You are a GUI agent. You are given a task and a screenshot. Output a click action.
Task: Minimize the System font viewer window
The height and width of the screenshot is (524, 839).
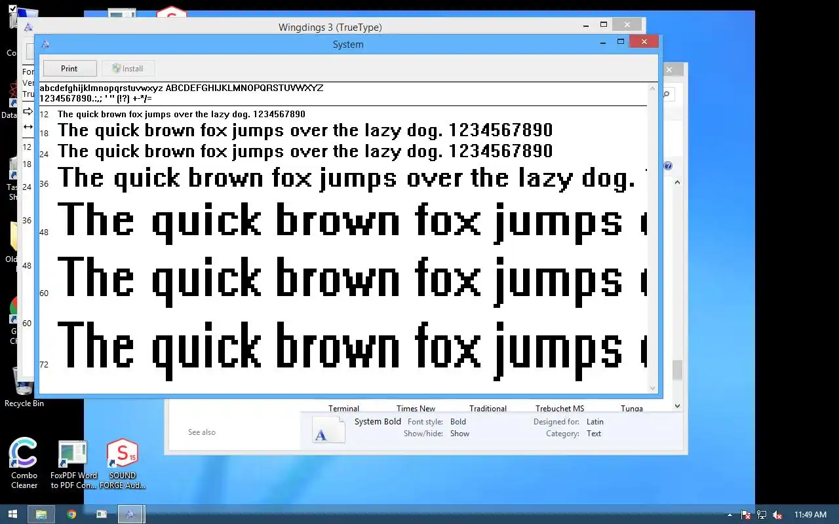(x=603, y=42)
